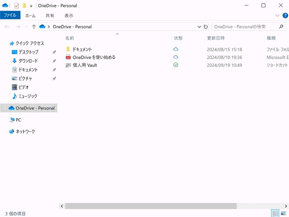Select the ドキュメント folder in file list

pyautogui.click(x=82, y=49)
